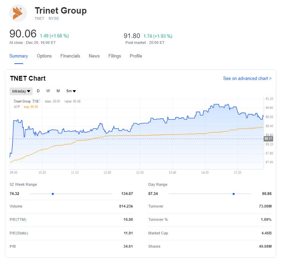Screen dimensions: 281x264
Task: Click the Trinet Group logo icon
Action: 18,13
